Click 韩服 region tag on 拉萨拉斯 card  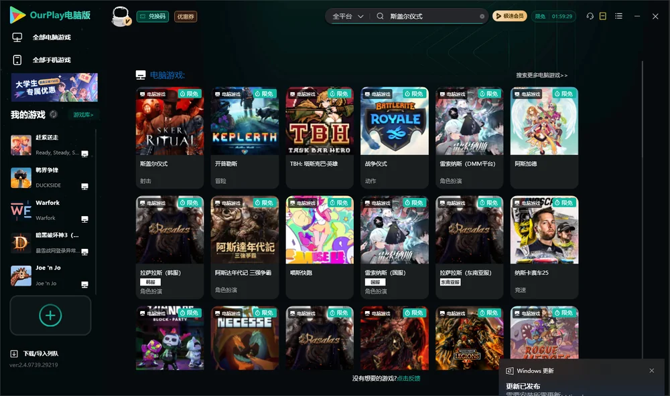[150, 282]
